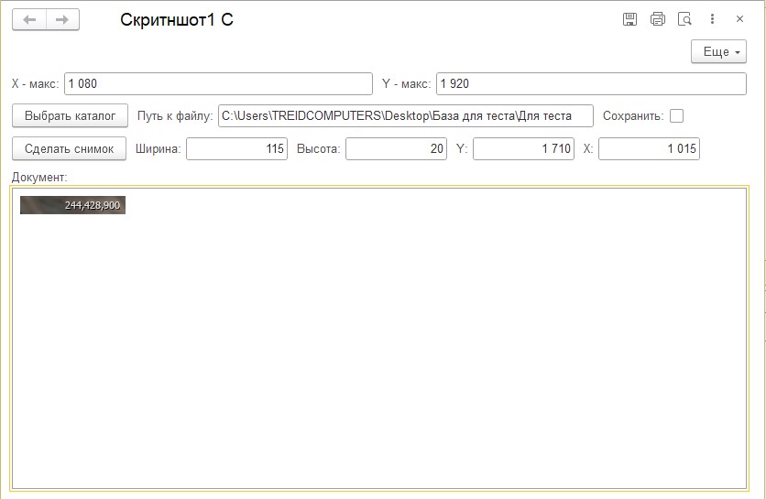766x499 pixels.
Task: Click the Y - макс input field
Action: 591,84
